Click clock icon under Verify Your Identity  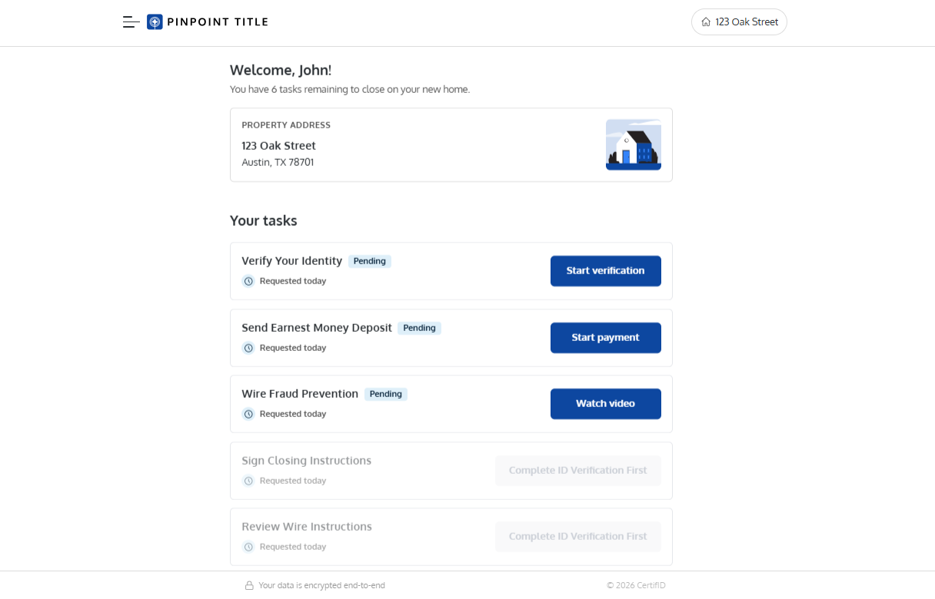tap(248, 281)
